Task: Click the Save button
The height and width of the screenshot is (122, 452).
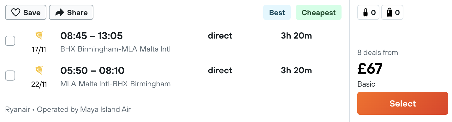Action: [x=26, y=13]
